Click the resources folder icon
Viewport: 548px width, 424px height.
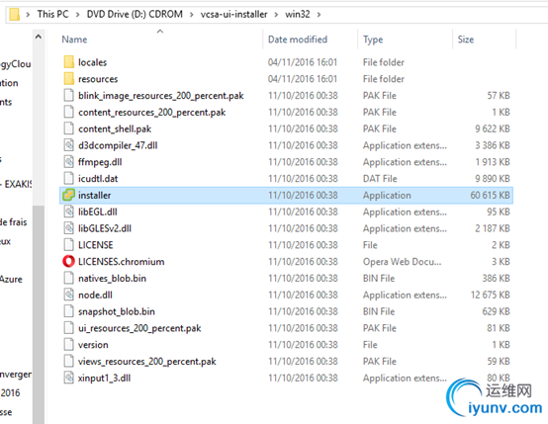point(69,79)
